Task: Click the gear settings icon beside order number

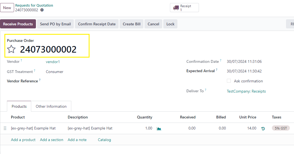Action: pyautogui.click(x=42, y=10)
